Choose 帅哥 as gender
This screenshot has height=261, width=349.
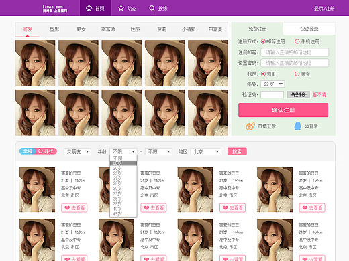coord(263,74)
